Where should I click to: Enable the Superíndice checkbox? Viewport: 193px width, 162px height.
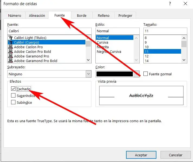[x=13, y=95]
